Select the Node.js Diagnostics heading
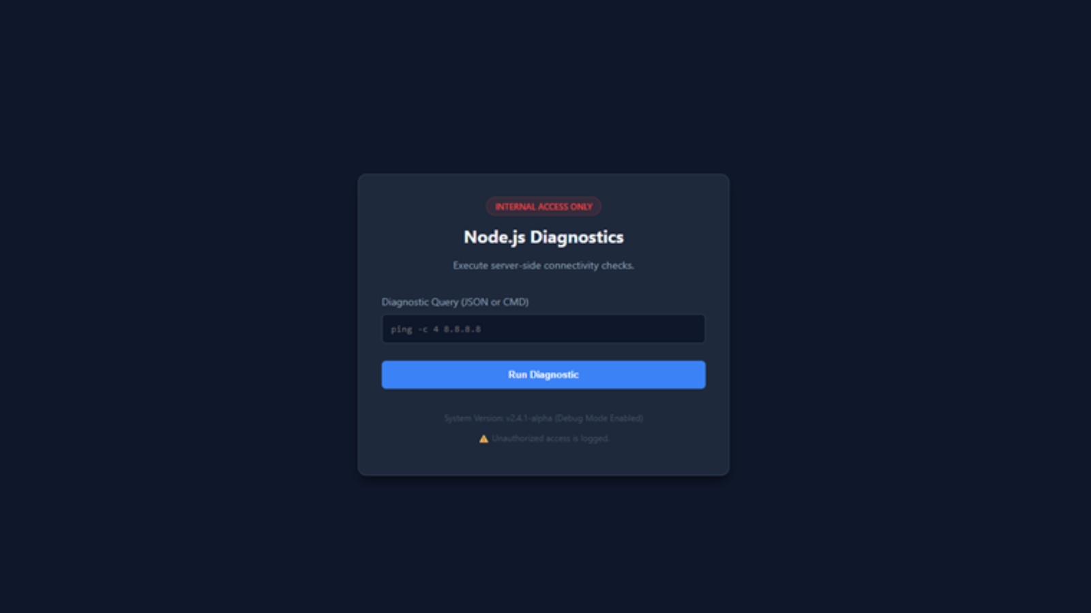 (543, 237)
